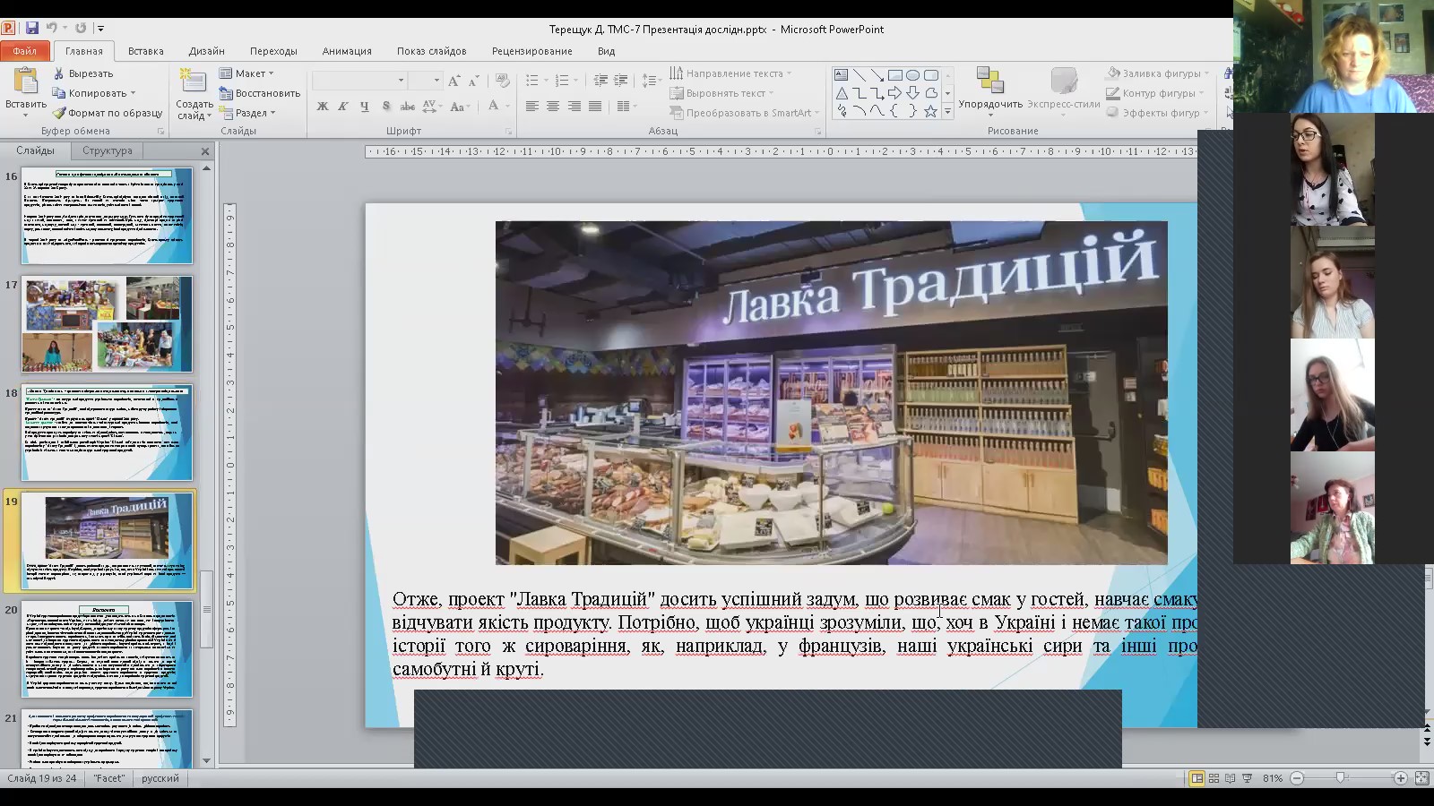1434x806 pixels.
Task: Click the Redo/Repeat icon
Action: tap(81, 29)
